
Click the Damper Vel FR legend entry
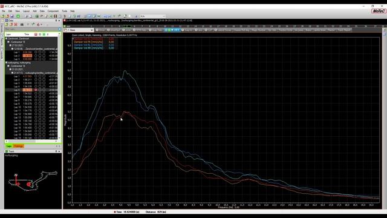pos(94,42)
